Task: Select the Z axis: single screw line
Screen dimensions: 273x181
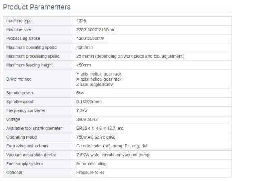Action: click(x=95, y=84)
